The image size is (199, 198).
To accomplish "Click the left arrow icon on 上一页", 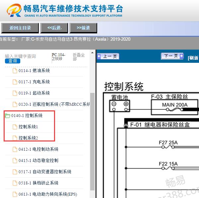I will pyautogui.click(x=99, y=56).
